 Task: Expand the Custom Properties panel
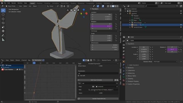[134, 84]
